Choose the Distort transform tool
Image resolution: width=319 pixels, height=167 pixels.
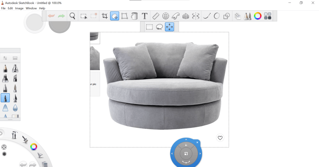point(124,16)
